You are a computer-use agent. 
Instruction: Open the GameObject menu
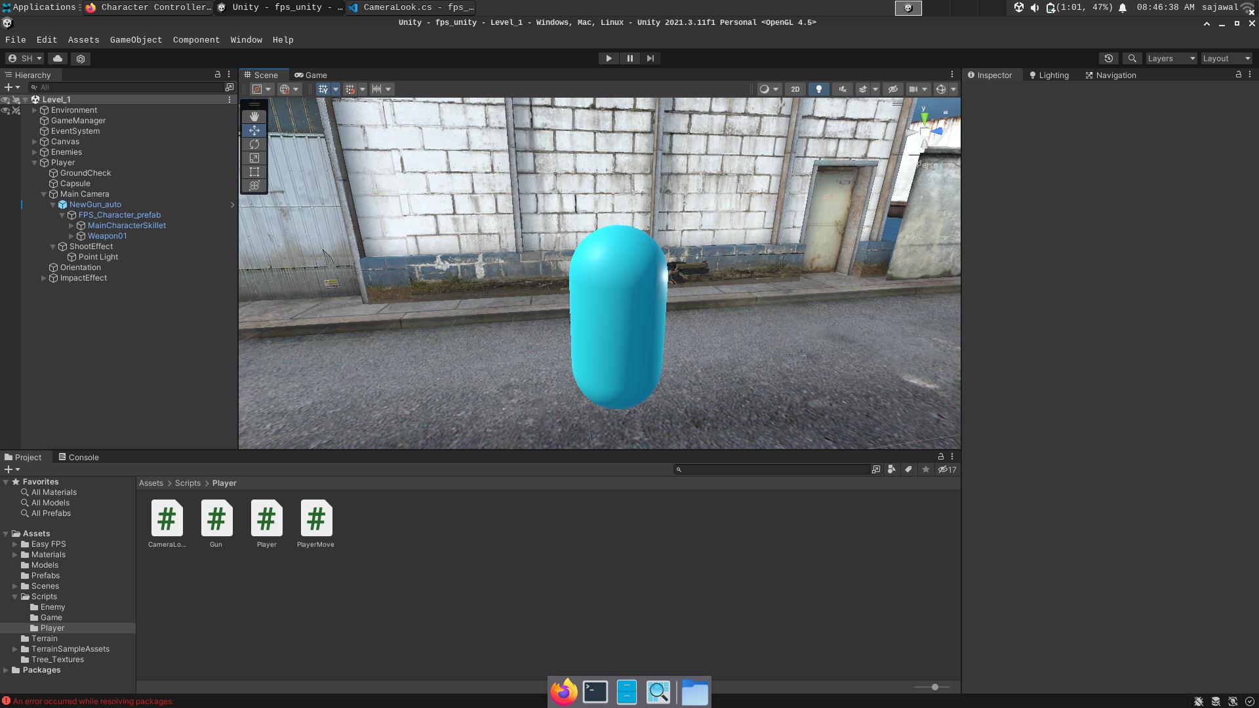(x=136, y=40)
